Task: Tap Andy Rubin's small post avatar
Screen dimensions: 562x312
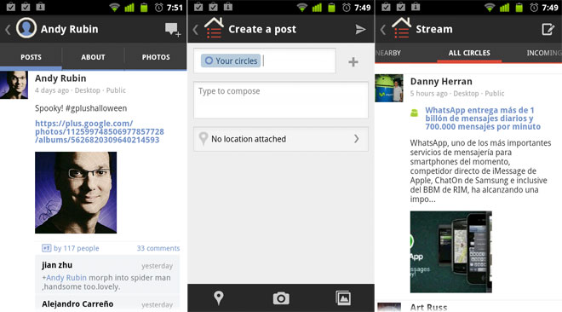Action: pos(14,85)
